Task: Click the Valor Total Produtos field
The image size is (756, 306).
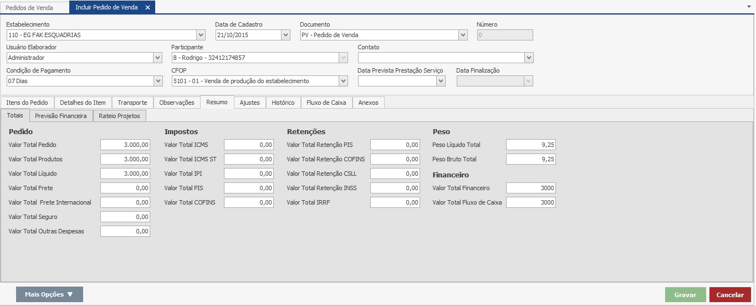Action: click(x=125, y=159)
